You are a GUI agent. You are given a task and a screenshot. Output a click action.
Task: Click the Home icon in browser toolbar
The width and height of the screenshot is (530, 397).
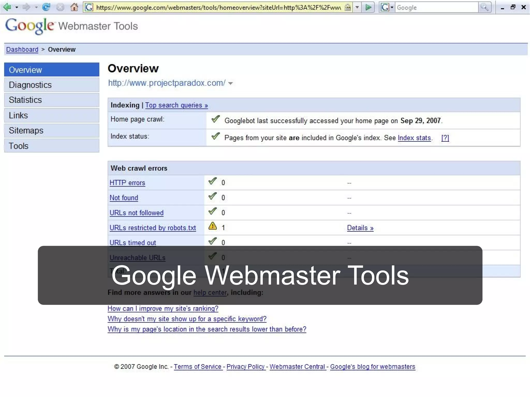point(74,7)
